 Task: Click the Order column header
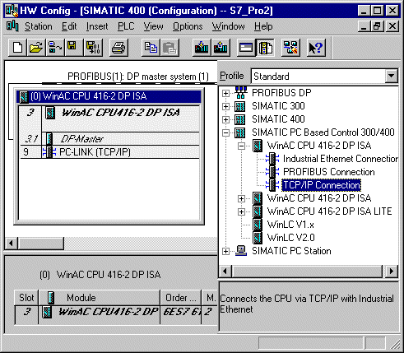(181, 298)
